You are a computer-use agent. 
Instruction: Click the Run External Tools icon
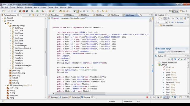(43, 11)
